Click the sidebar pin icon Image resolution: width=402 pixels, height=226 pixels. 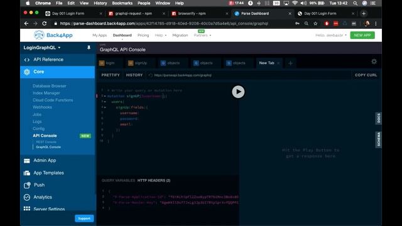click(x=89, y=48)
